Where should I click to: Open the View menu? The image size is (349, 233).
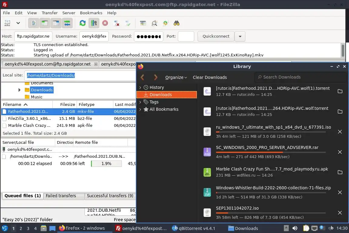(32, 13)
